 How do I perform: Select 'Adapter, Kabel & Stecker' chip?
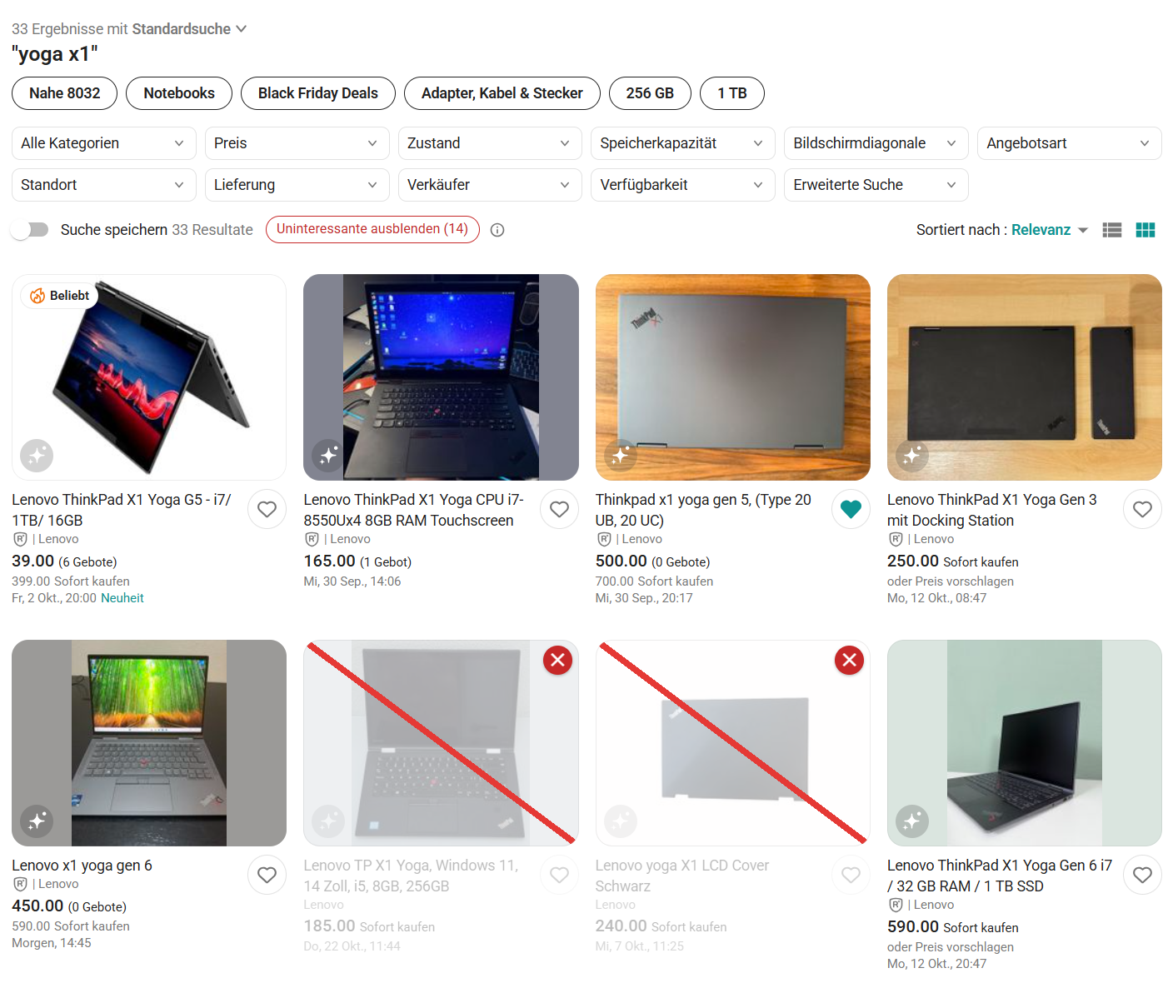pos(502,93)
